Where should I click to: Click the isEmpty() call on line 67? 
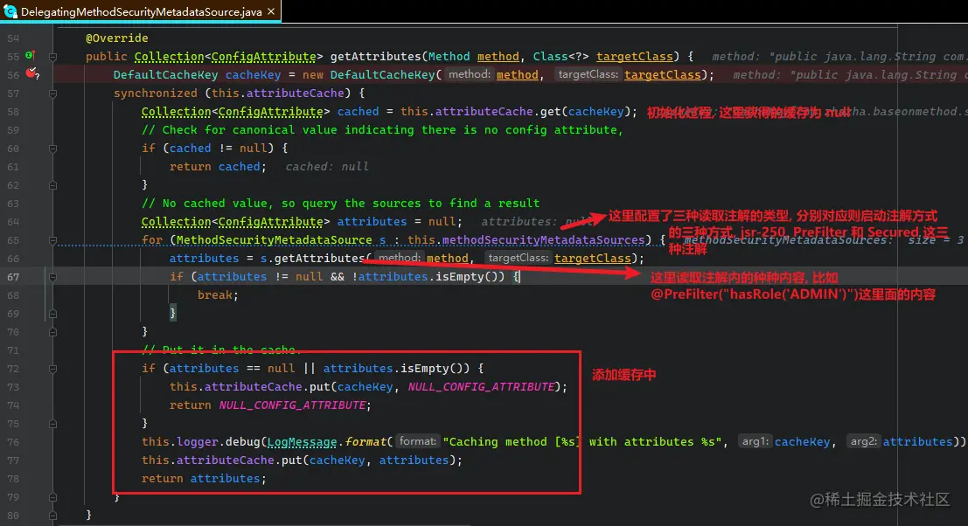click(470, 277)
